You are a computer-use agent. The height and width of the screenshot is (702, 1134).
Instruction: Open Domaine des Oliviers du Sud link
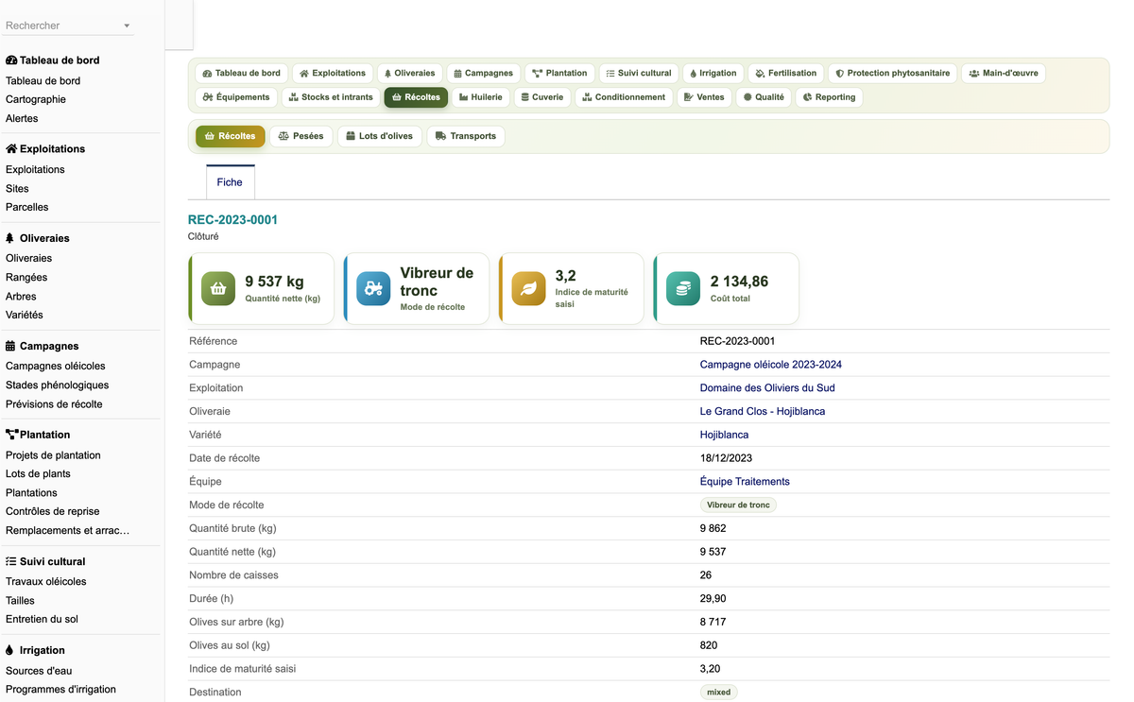click(x=766, y=388)
